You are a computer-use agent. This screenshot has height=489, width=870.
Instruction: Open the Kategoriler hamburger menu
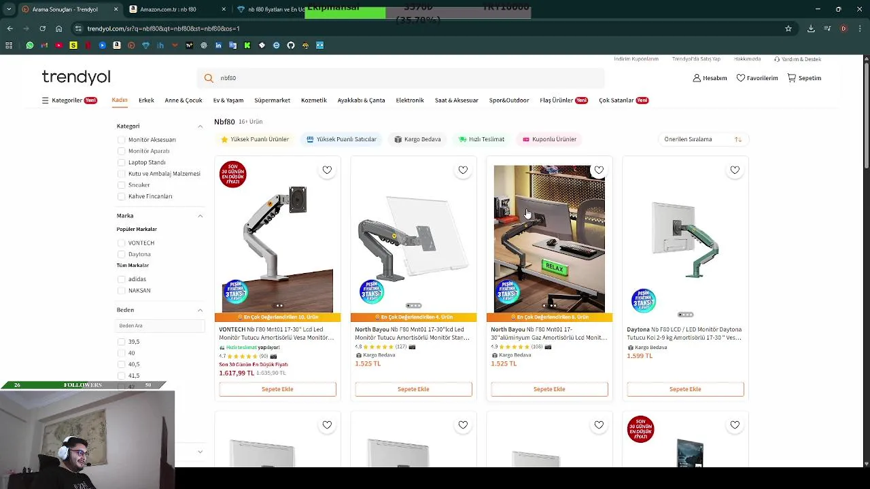(46, 101)
